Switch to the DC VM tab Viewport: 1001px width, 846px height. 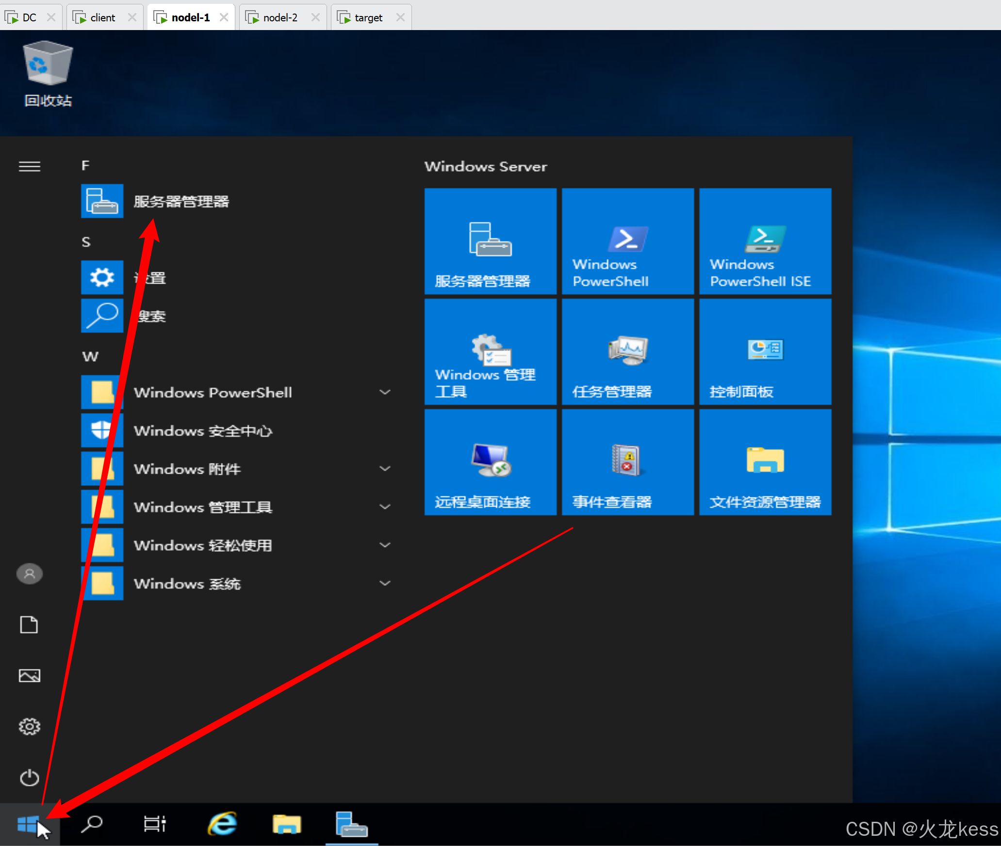(29, 17)
